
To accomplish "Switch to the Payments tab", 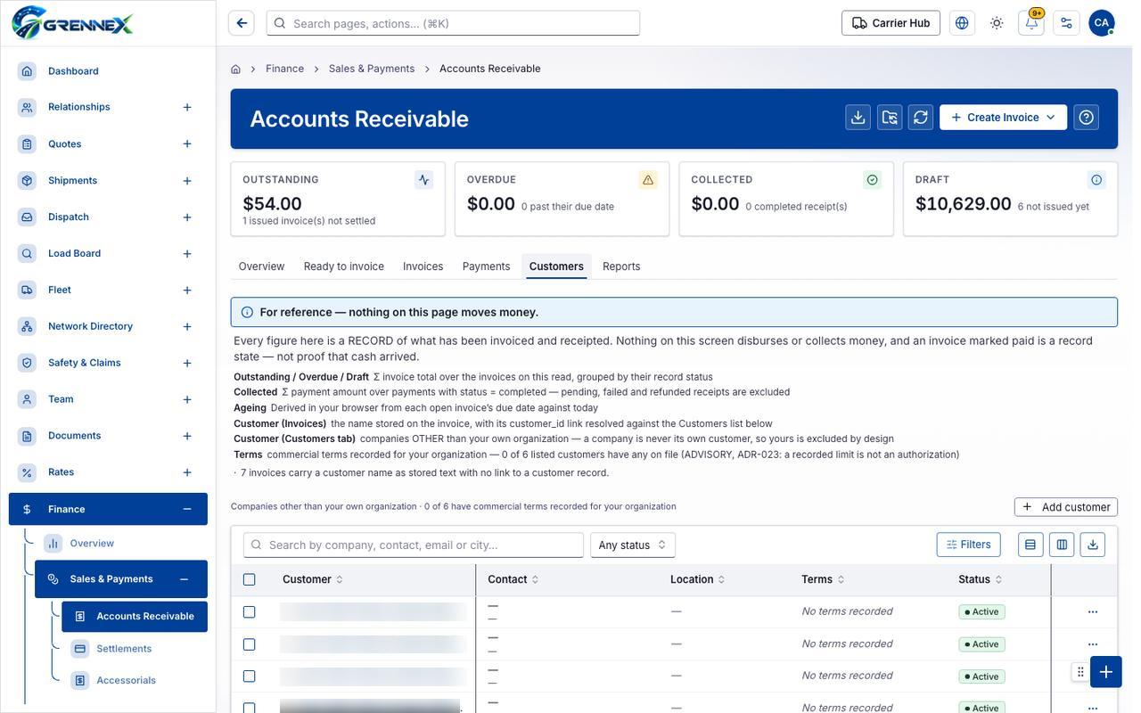I will [x=487, y=266].
